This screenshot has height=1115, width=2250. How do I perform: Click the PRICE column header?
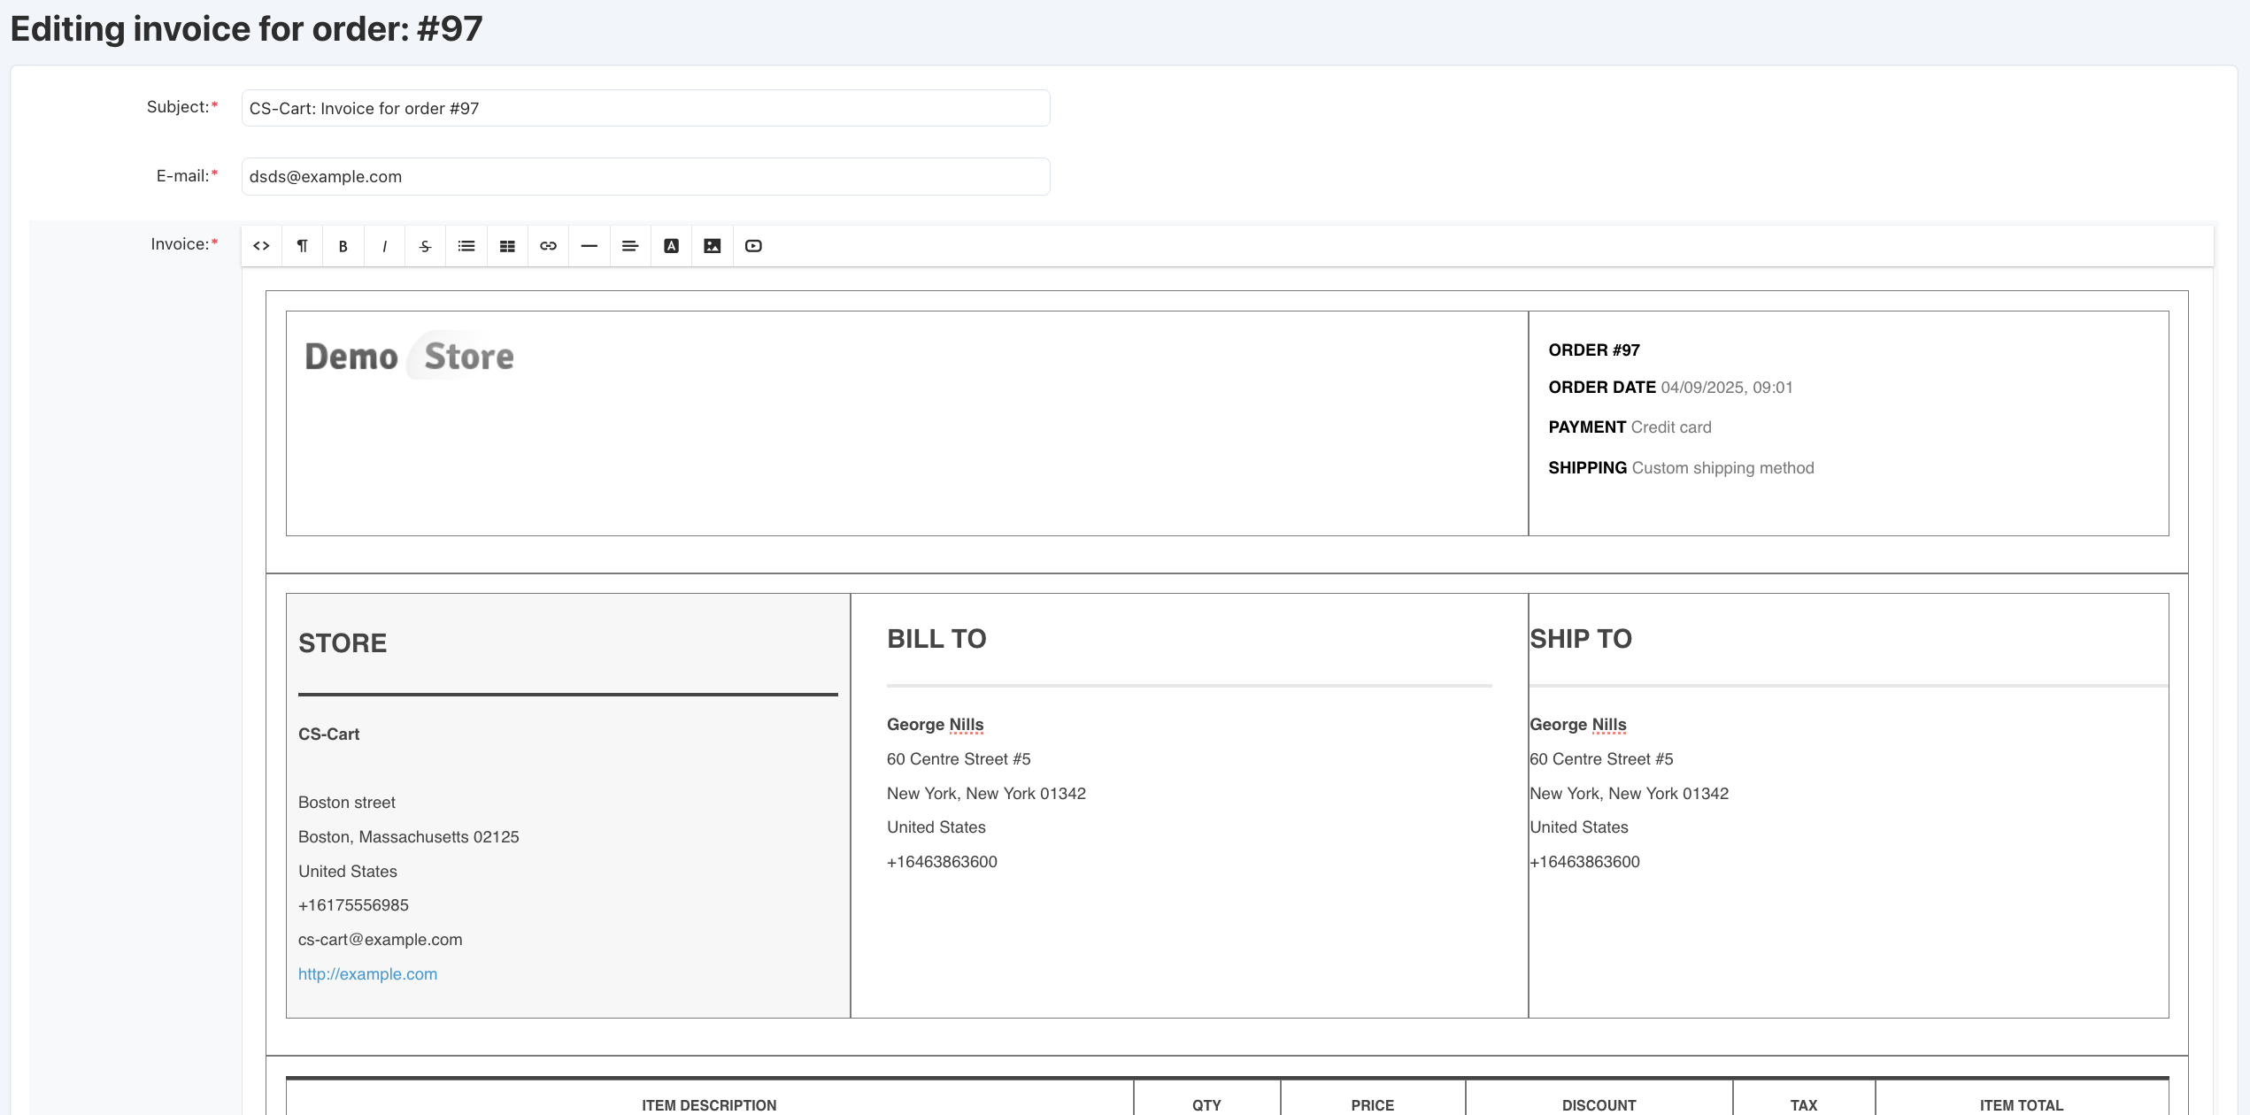tap(1372, 1105)
